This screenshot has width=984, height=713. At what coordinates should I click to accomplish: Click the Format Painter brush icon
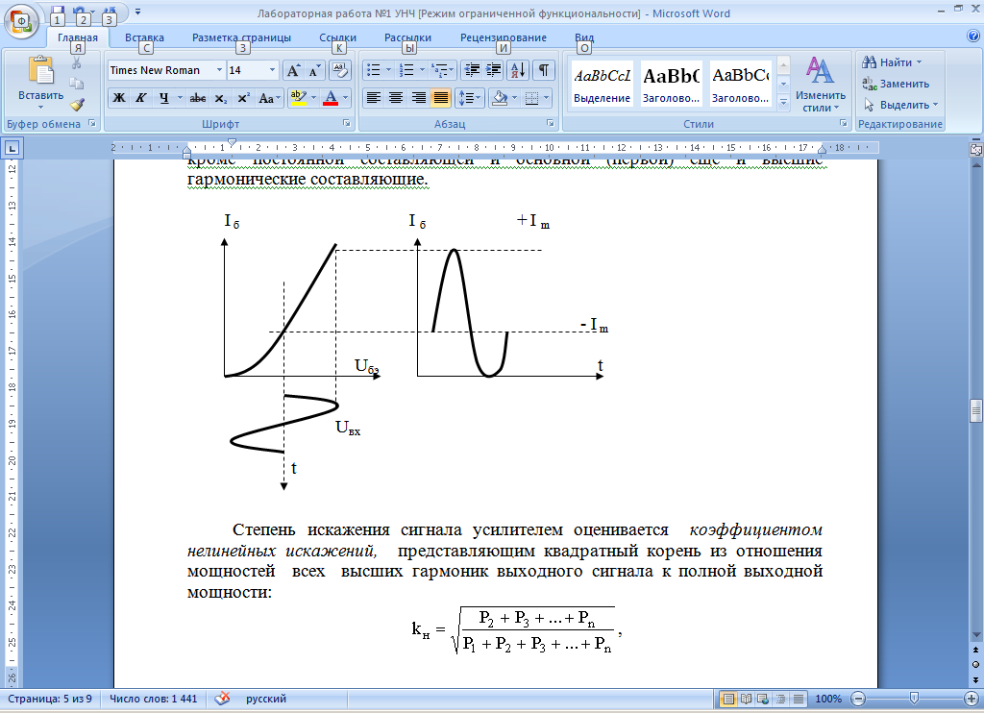[77, 104]
